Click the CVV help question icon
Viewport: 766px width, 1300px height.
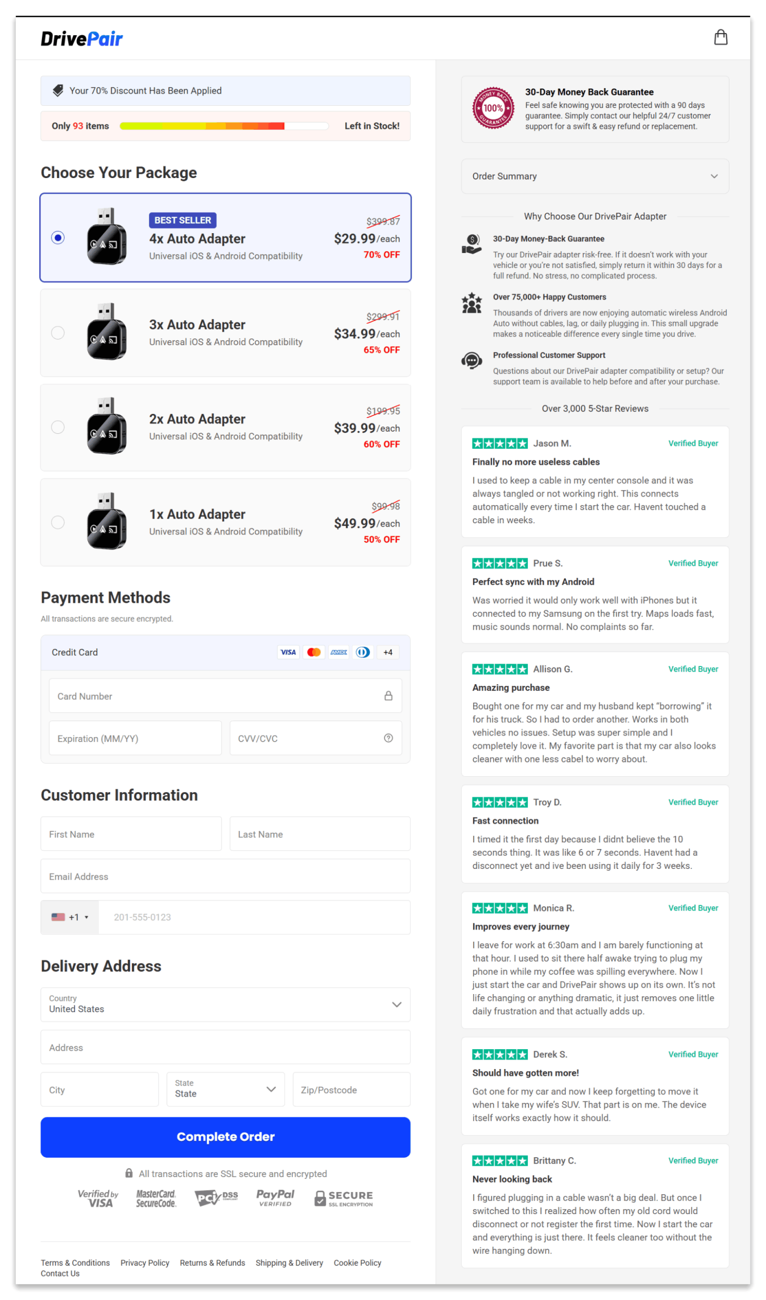(x=388, y=738)
